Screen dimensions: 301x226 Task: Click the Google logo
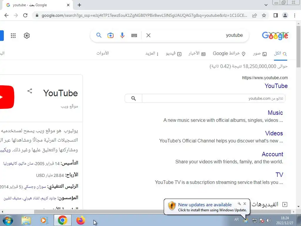pyautogui.click(x=275, y=36)
